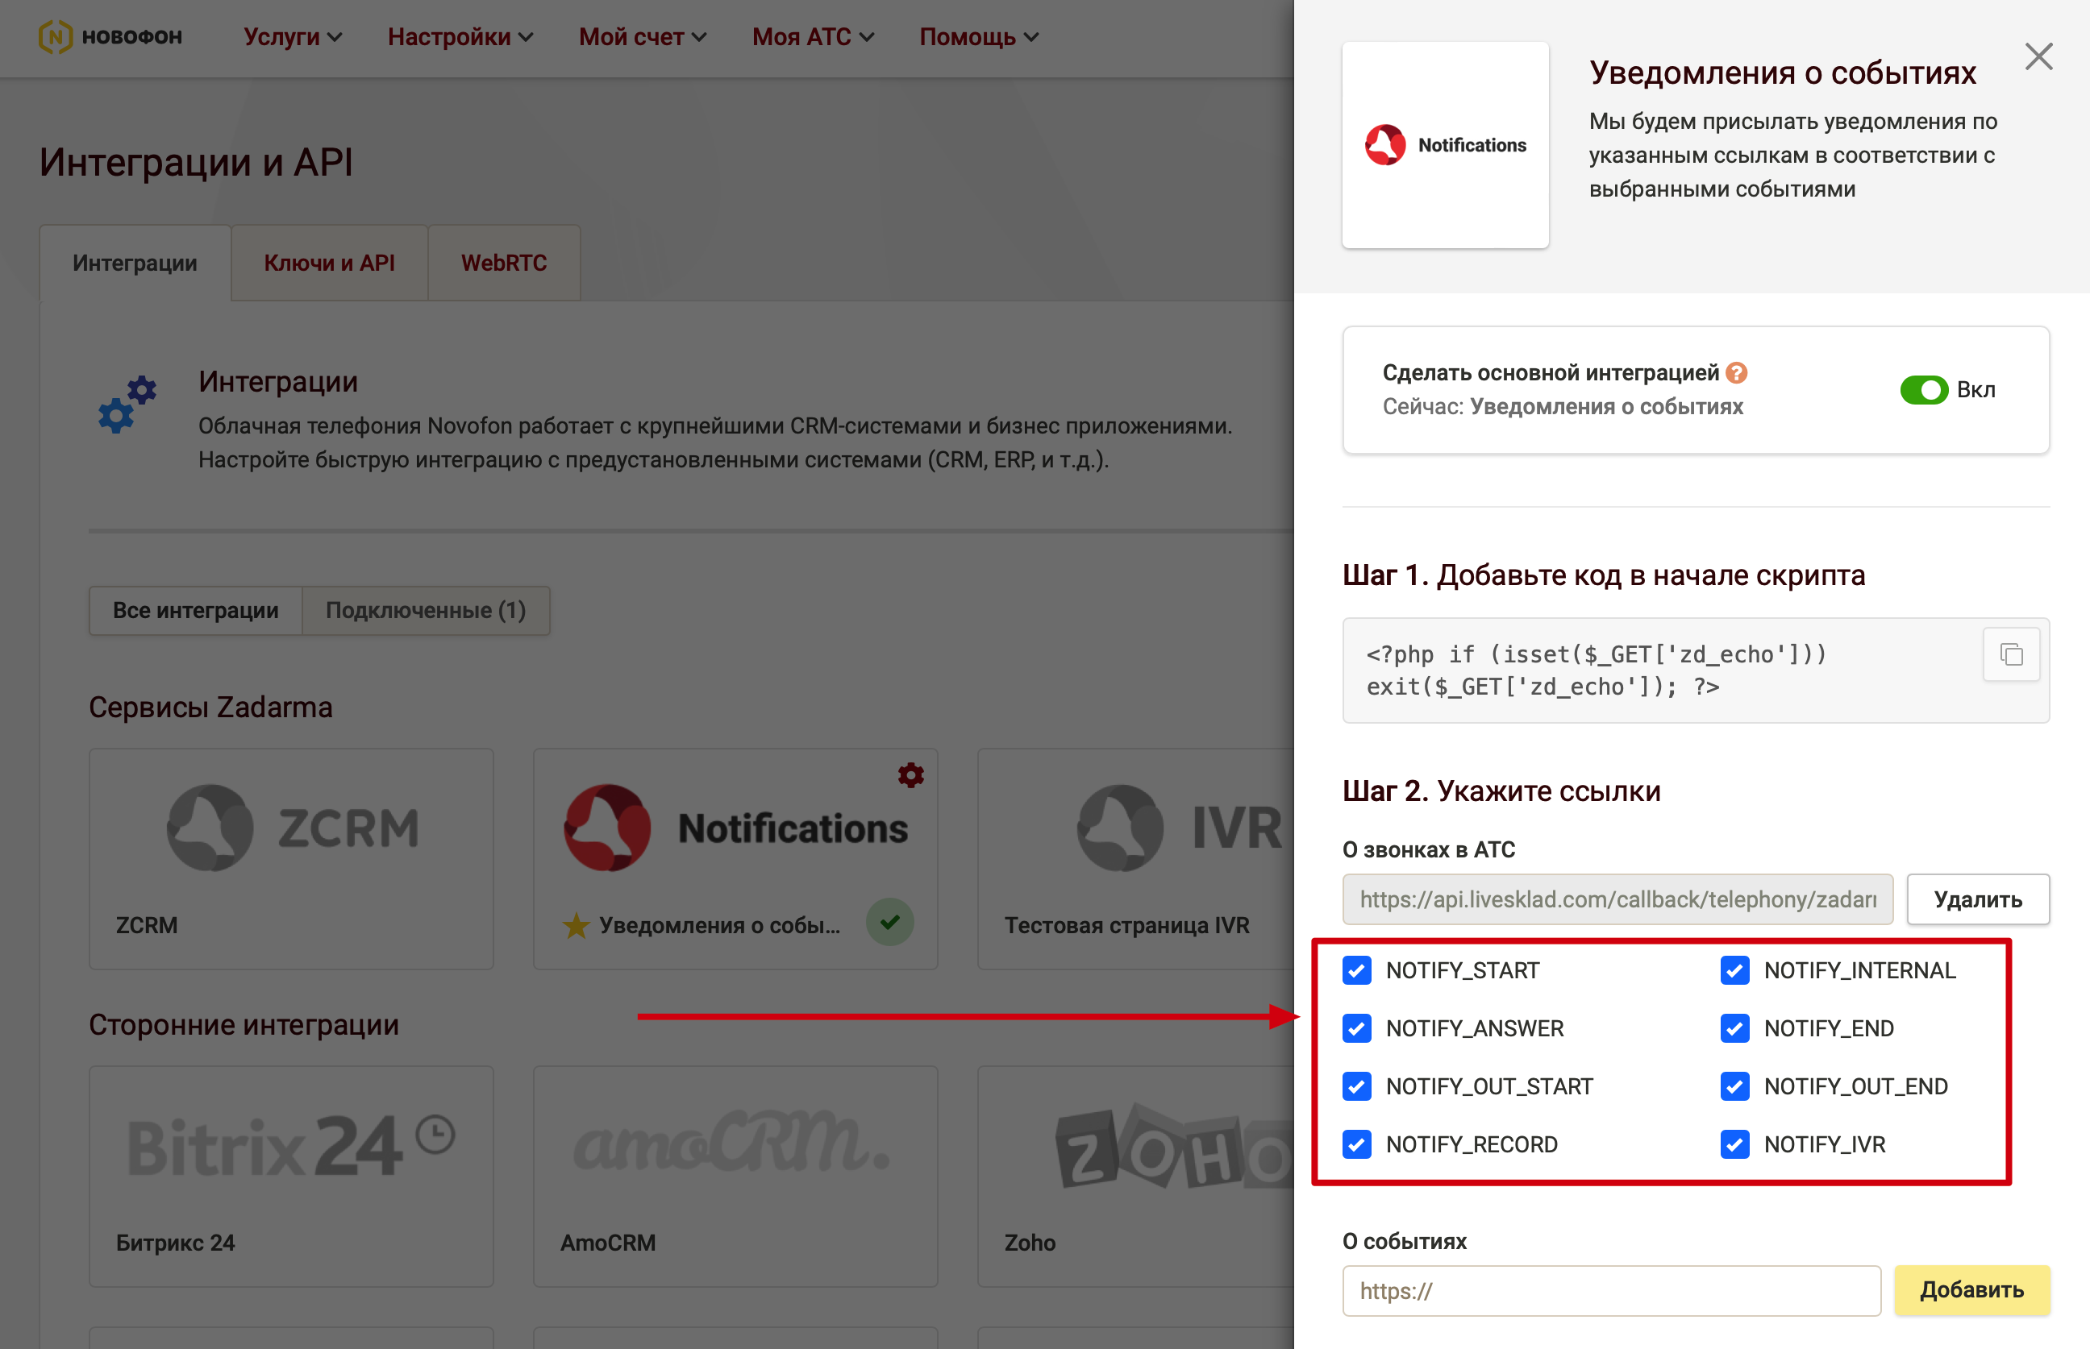2090x1349 pixels.
Task: Click the 'Шаг 2. Укажите ссылки' heading
Action: (1501, 791)
